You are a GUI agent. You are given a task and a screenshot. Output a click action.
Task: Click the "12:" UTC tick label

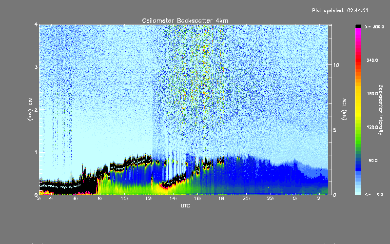coord(149,199)
